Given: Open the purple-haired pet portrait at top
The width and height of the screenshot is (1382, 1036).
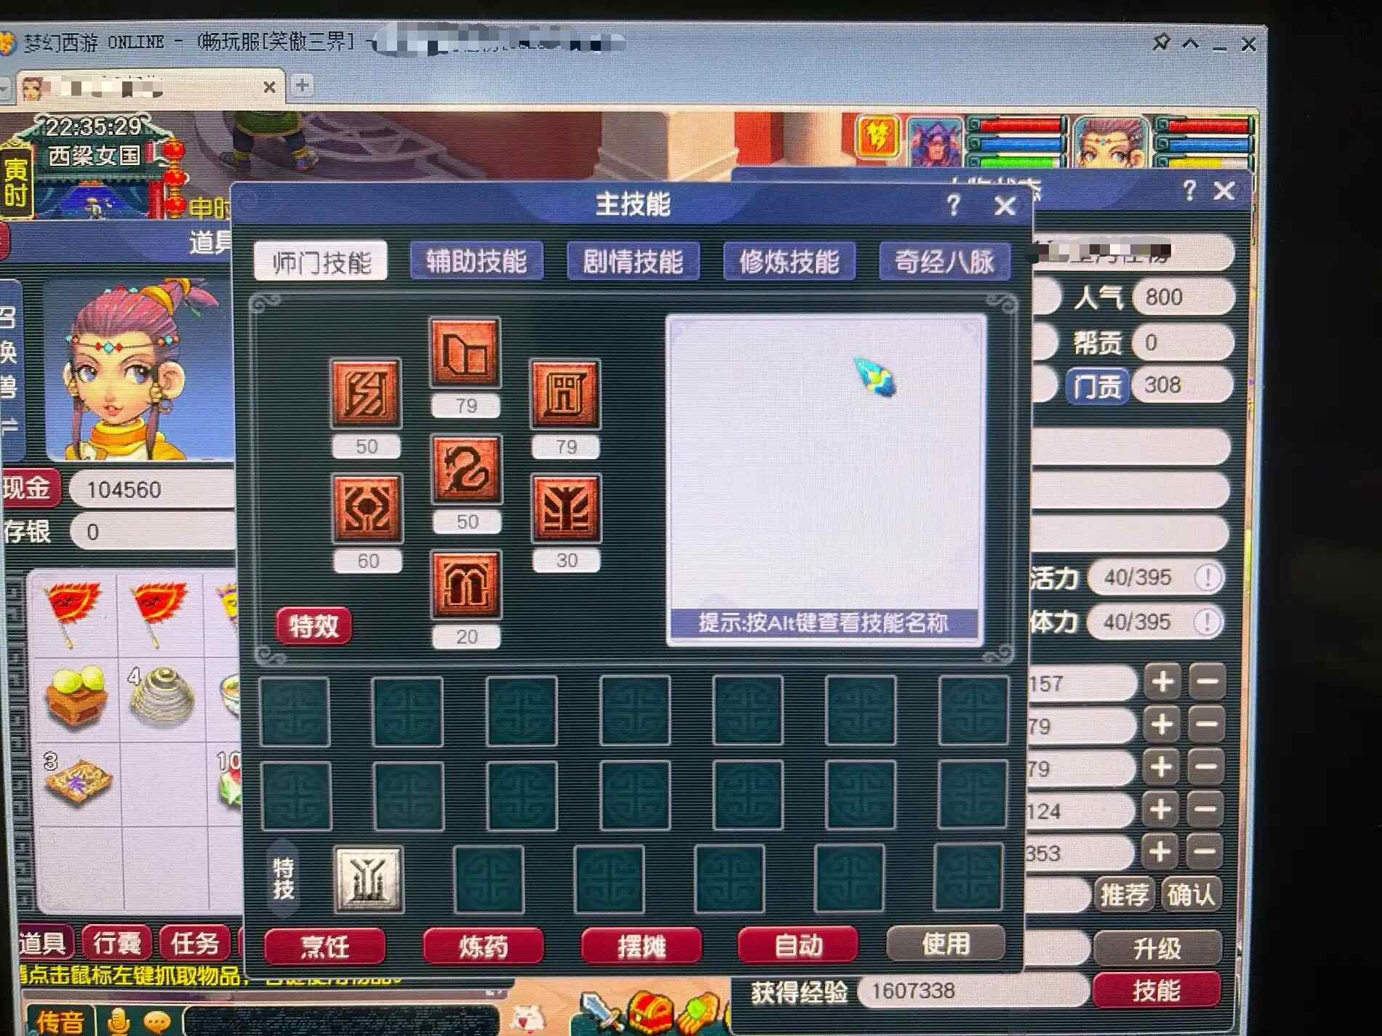Looking at the screenshot, I should pos(935,142).
